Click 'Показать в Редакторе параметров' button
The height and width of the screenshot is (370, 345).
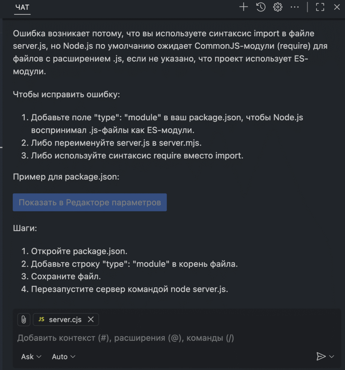pyautogui.click(x=90, y=202)
